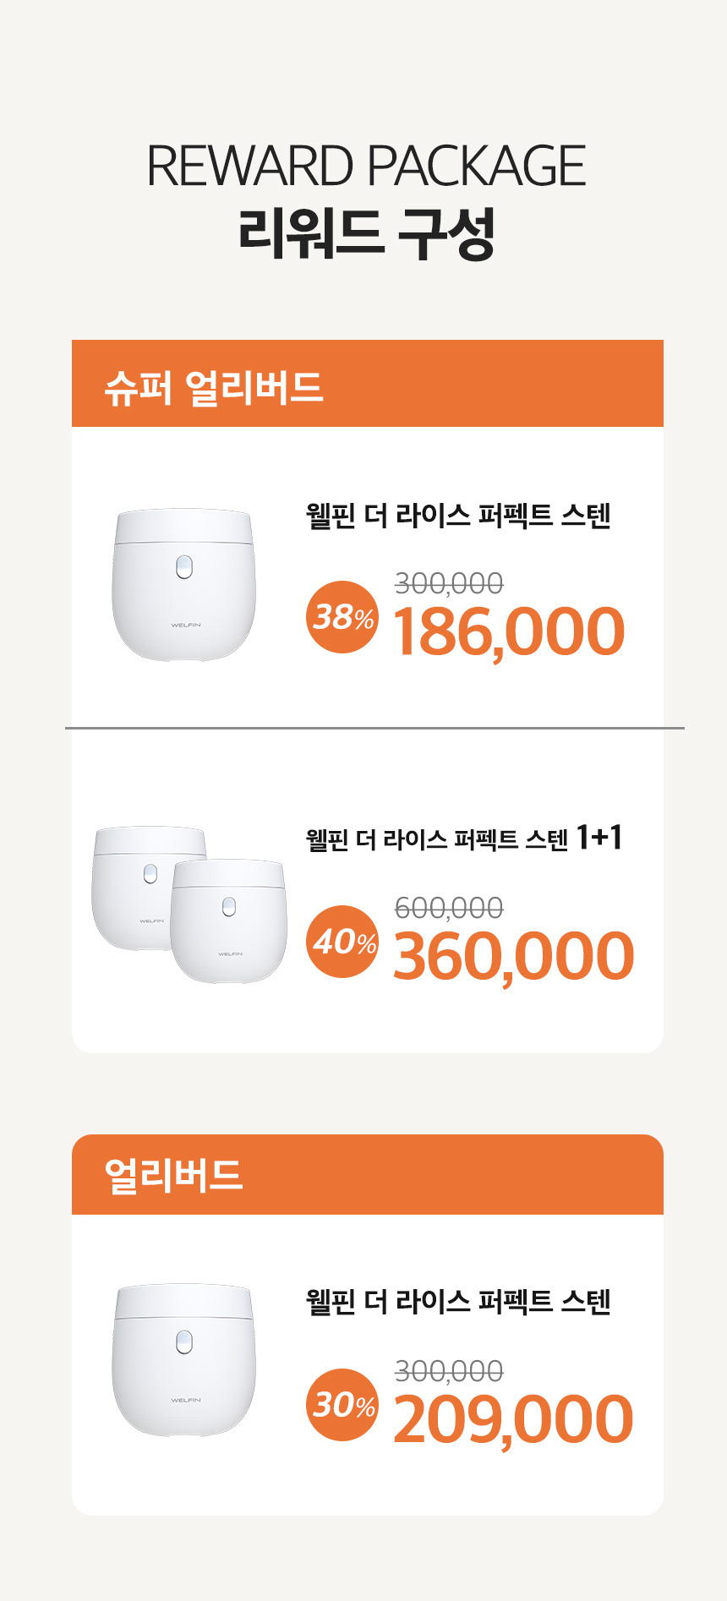The image size is (727, 1601).
Task: Click the REWARD PACKAGE heading
Action: click(x=367, y=166)
